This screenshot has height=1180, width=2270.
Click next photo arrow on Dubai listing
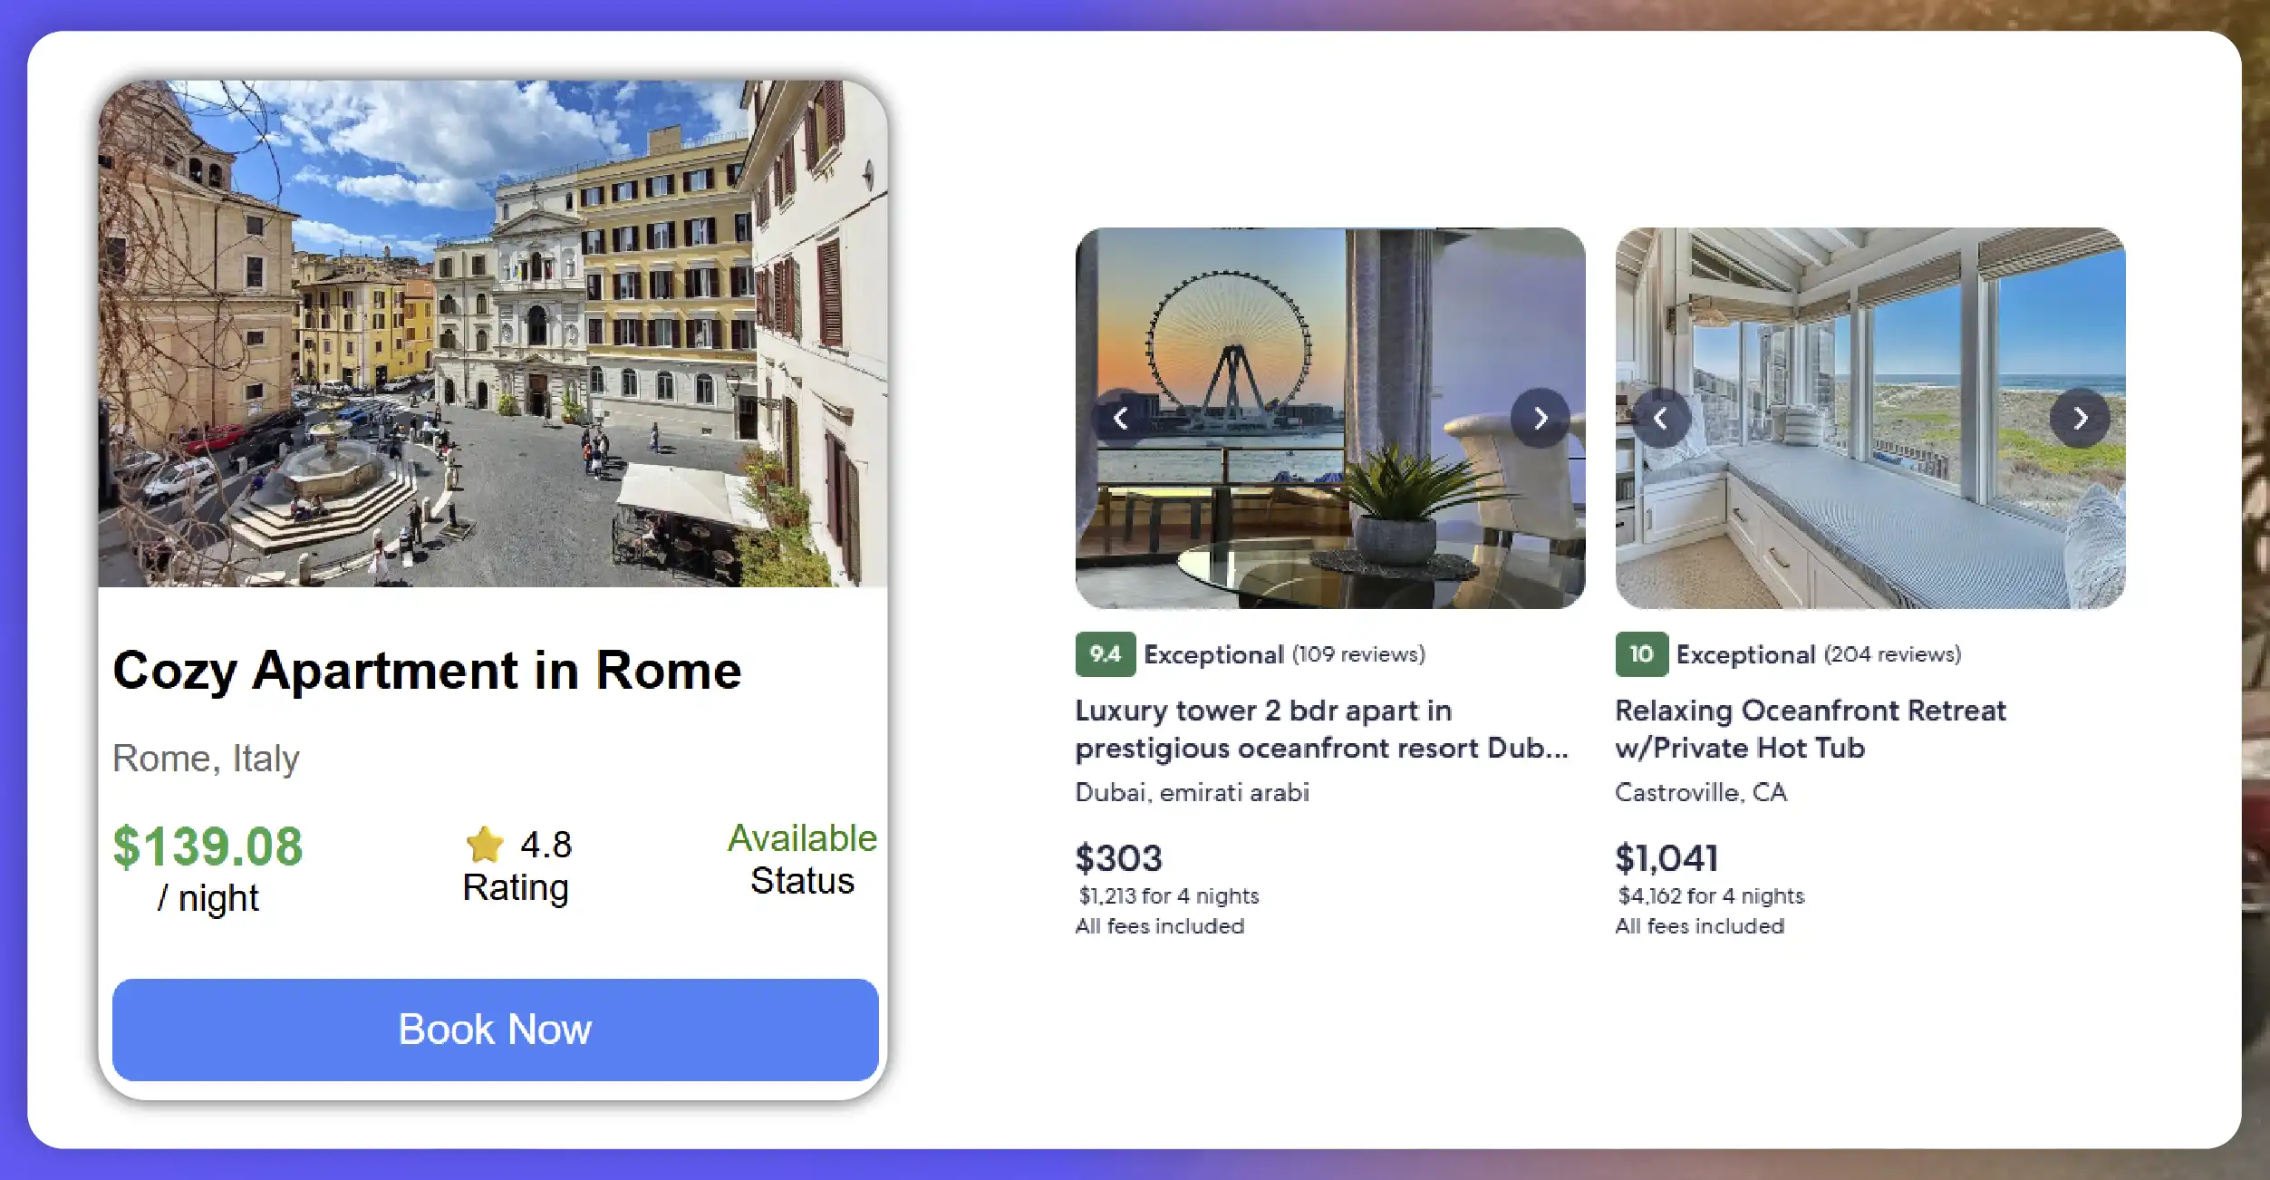(x=1540, y=419)
